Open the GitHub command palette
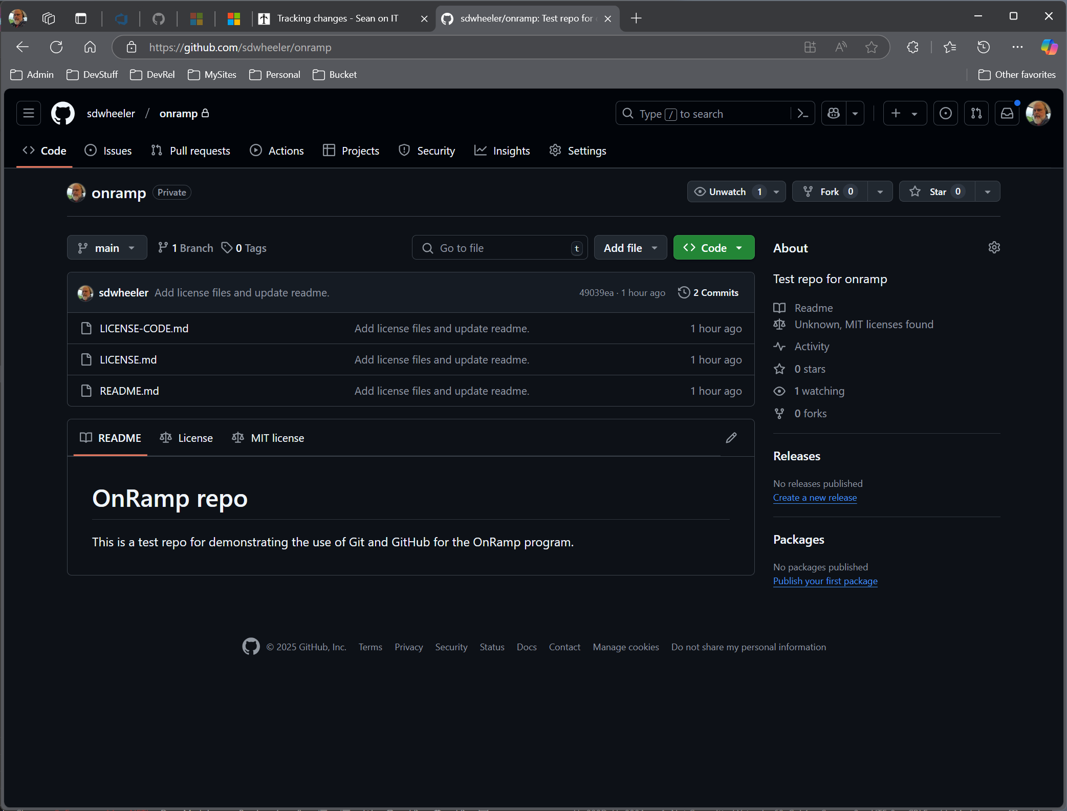The width and height of the screenshot is (1067, 811). (802, 113)
